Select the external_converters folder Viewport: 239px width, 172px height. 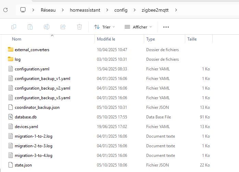pos(32,50)
